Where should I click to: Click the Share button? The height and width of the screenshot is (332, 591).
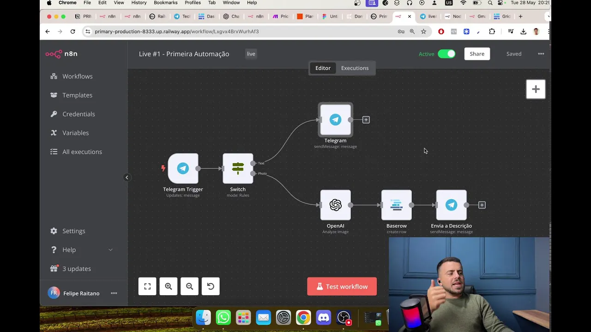point(477,54)
